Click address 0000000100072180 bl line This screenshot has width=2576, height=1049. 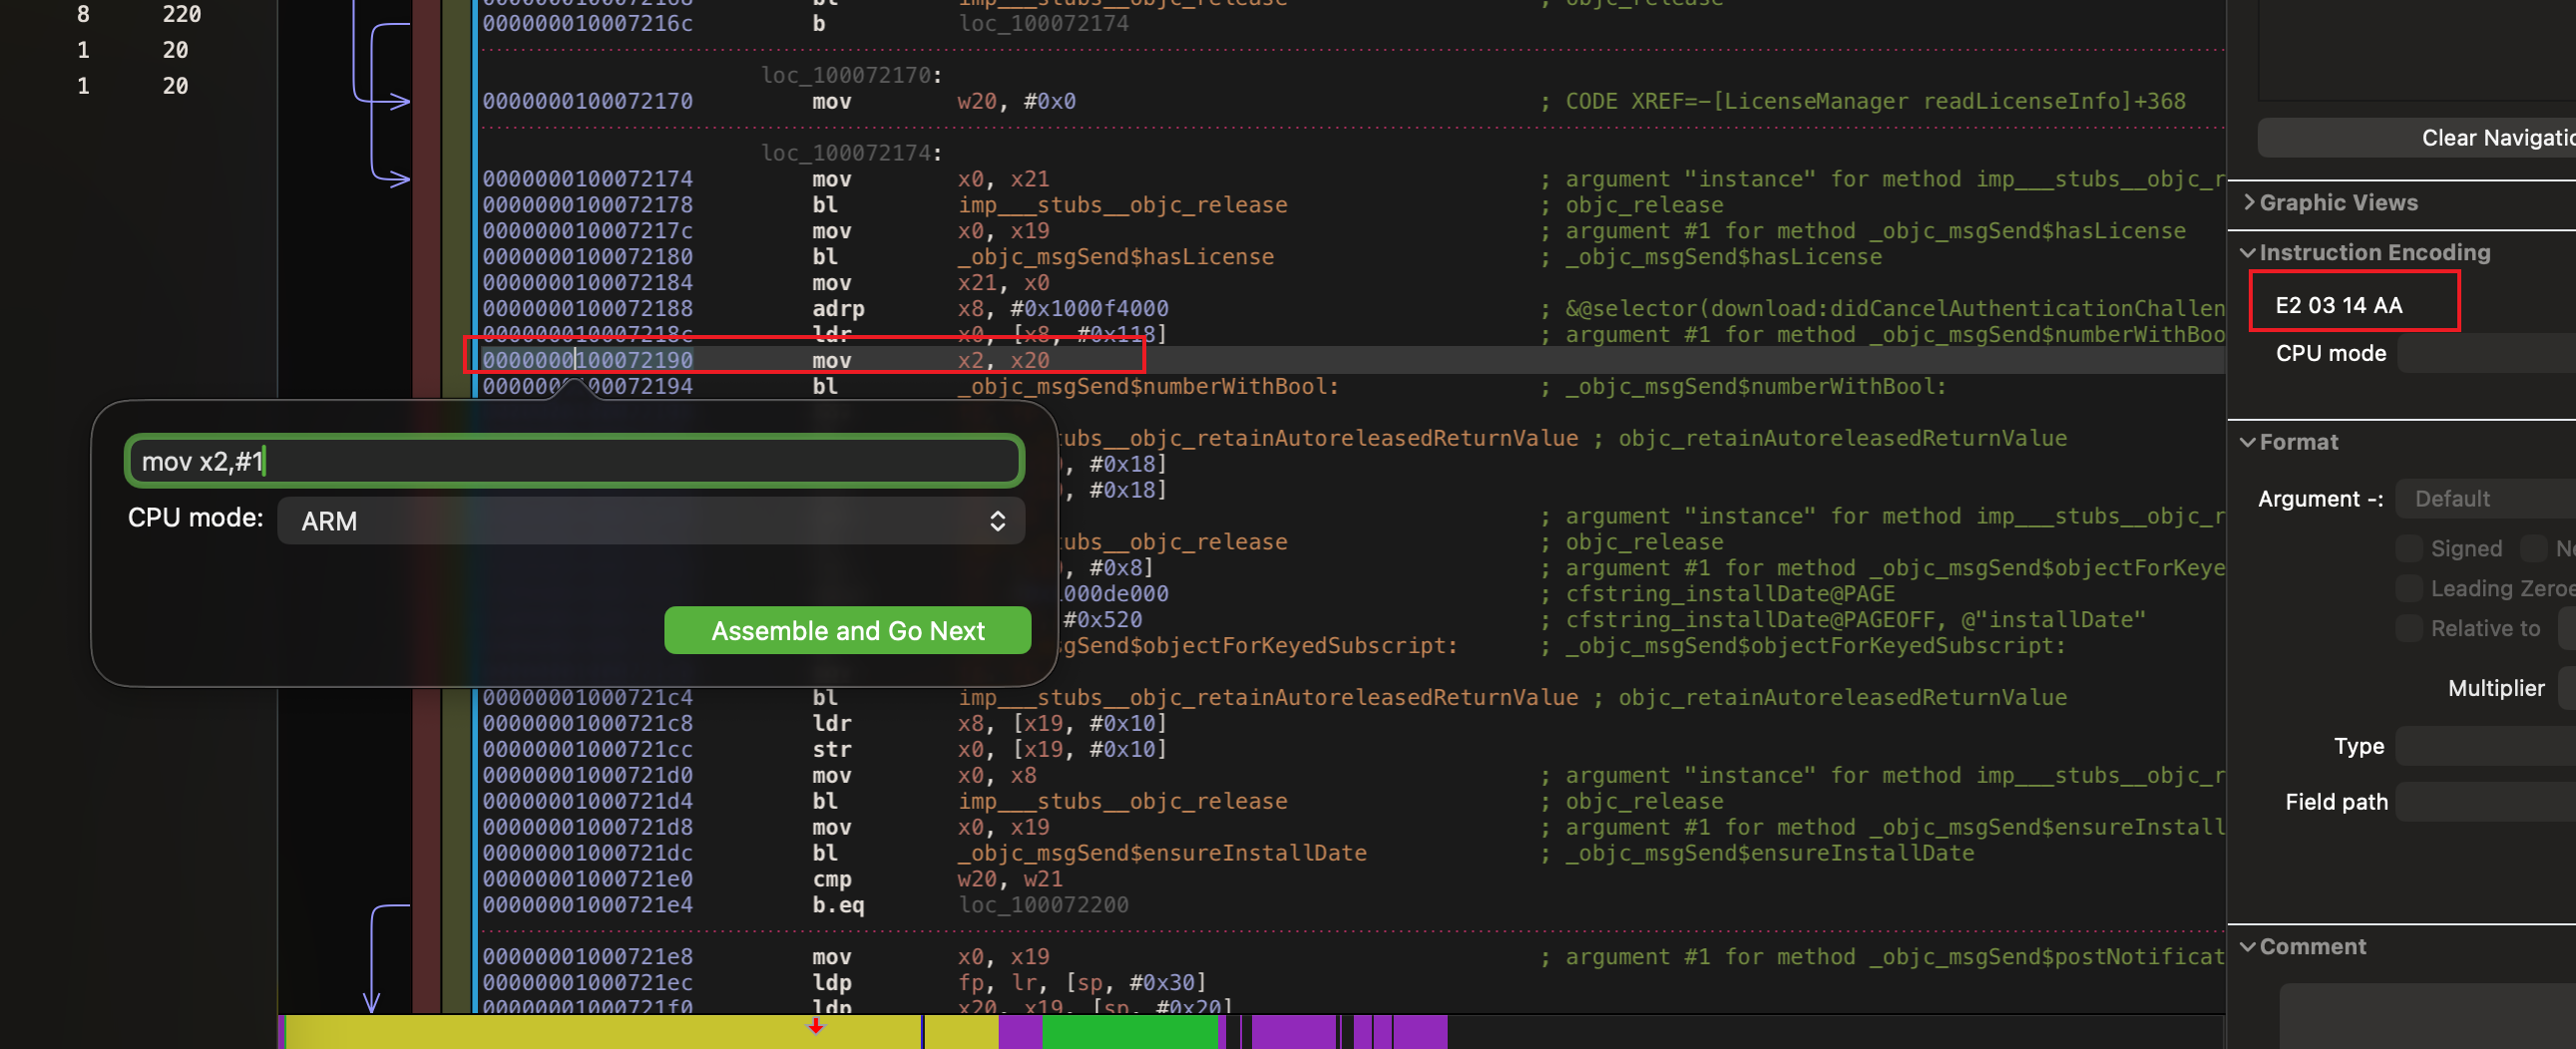(587, 256)
